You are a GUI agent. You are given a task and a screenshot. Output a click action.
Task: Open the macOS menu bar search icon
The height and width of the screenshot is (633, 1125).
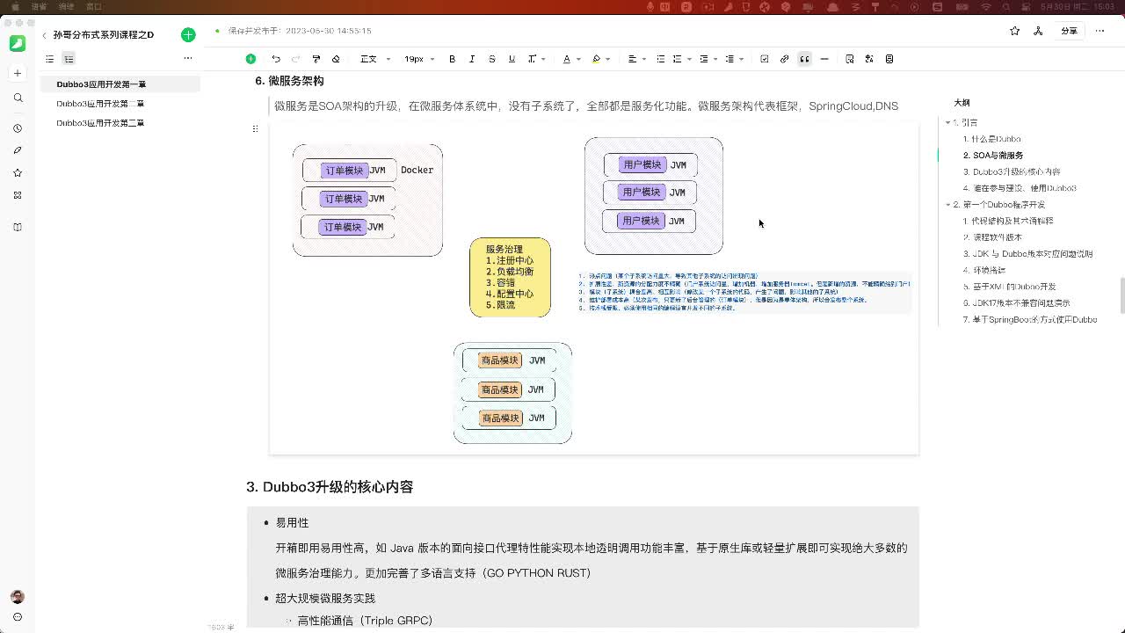pyautogui.click(x=1005, y=6)
